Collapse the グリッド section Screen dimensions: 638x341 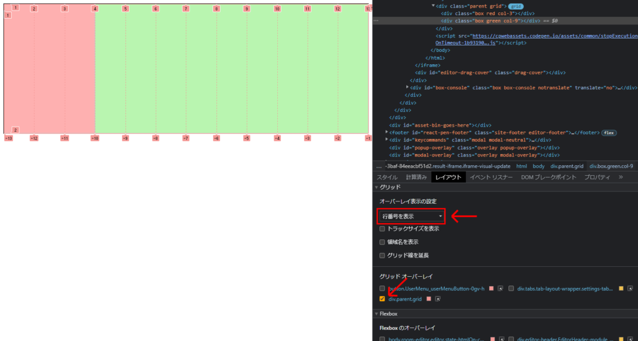376,187
